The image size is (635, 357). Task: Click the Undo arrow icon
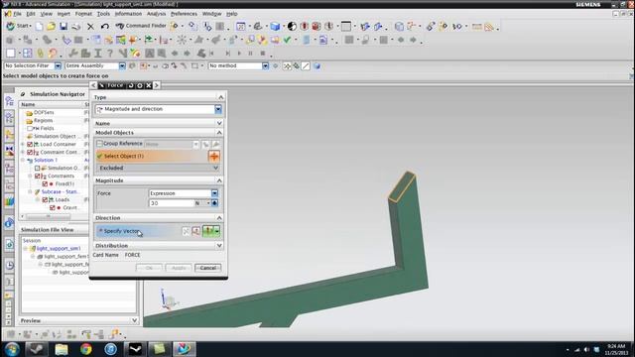(x=105, y=27)
